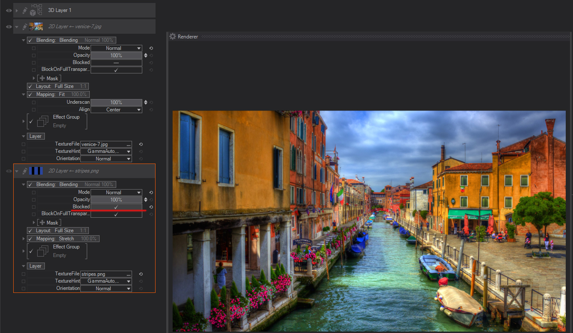
Task: Reset TextureFile for the stripes.png layer
Action: coord(141,274)
